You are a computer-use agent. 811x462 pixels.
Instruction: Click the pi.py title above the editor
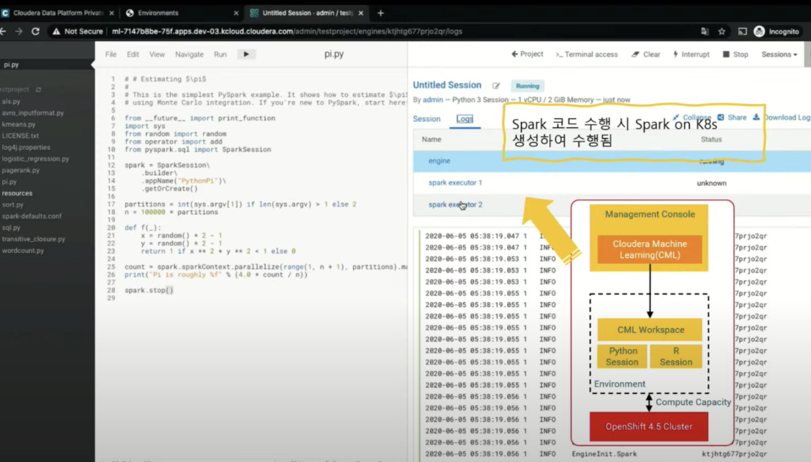pos(334,54)
